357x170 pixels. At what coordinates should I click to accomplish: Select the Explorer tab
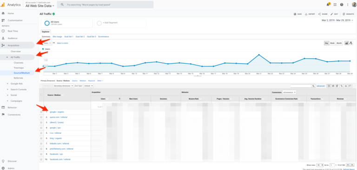click(x=46, y=32)
